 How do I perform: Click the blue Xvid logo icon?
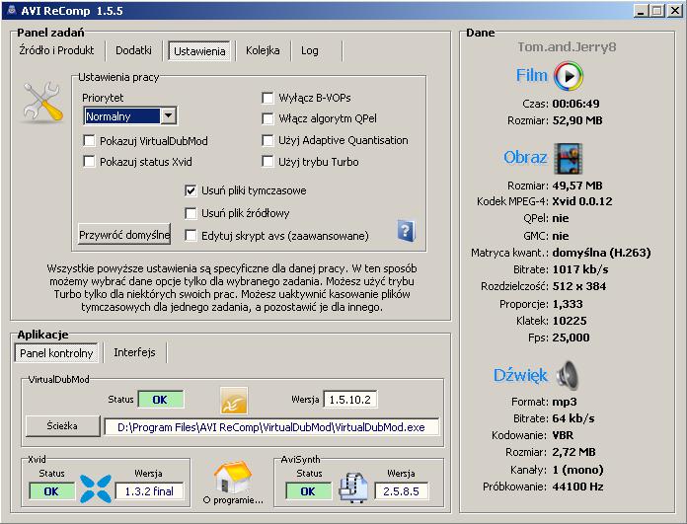click(96, 488)
